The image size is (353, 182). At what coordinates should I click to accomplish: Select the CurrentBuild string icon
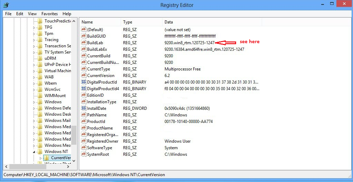point(84,56)
